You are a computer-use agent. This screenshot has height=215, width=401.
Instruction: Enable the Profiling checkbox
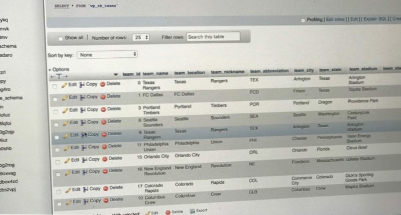coord(303,20)
